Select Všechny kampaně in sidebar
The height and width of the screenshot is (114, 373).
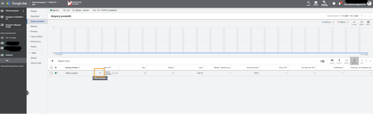click(x=12, y=11)
